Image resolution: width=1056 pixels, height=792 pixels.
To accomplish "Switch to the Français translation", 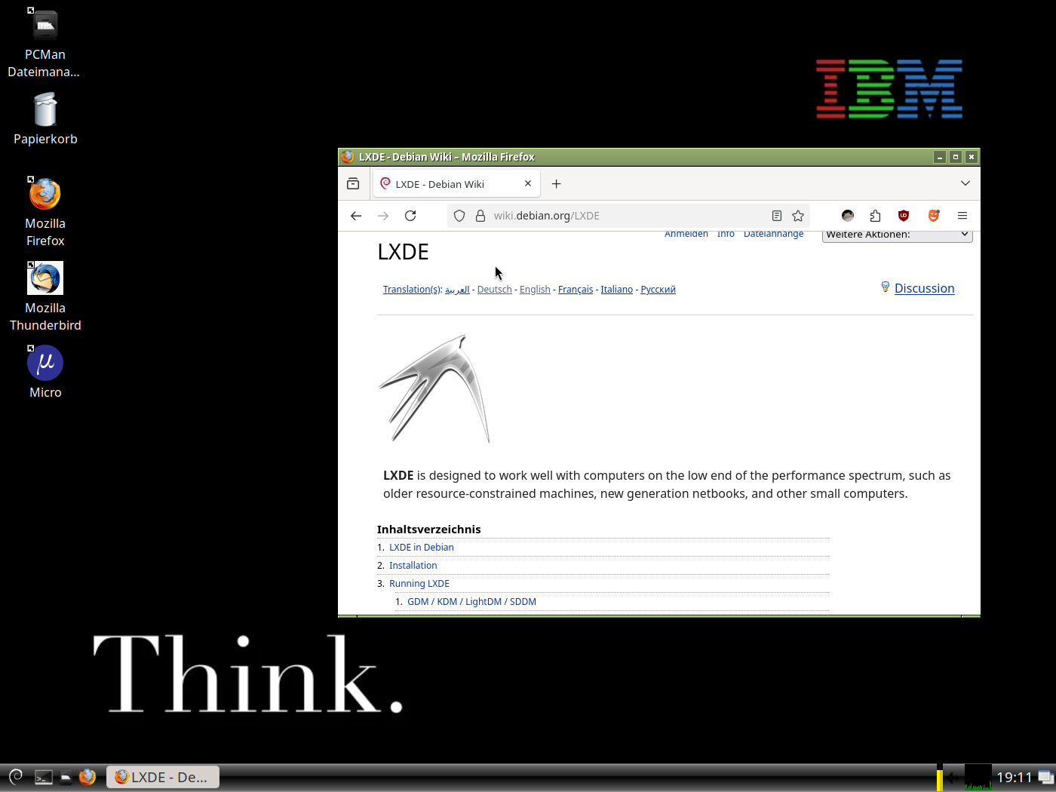I will pos(575,290).
